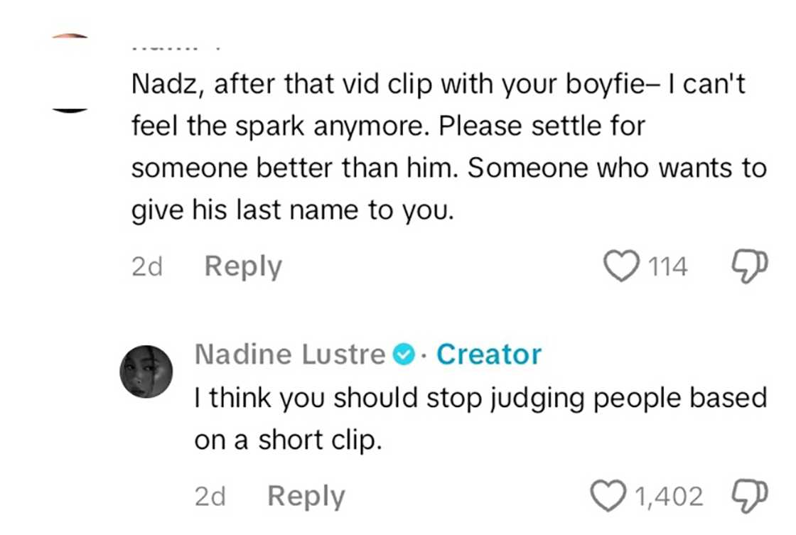Dislike Nadine Lustre's reply
The width and height of the screenshot is (796, 535).
pyautogui.click(x=748, y=496)
